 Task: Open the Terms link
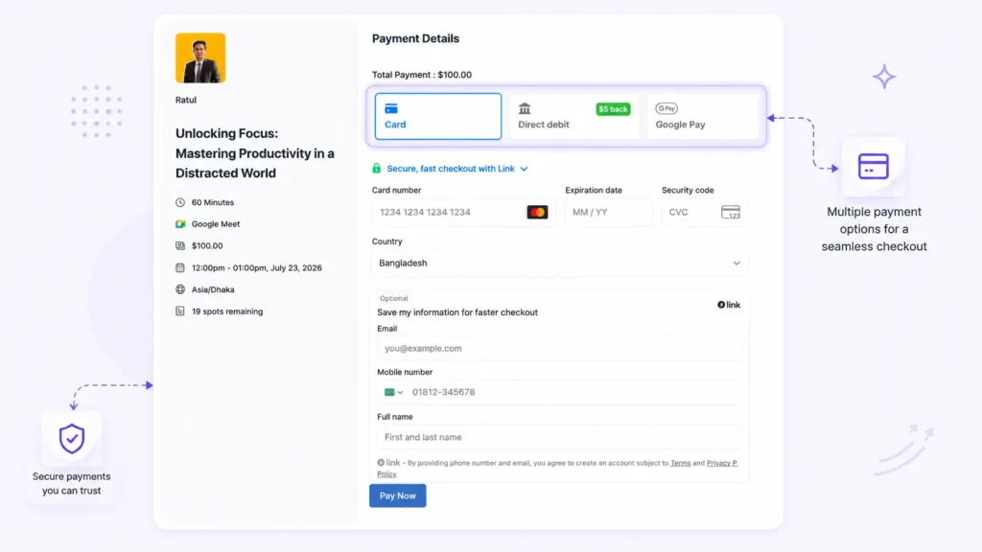pos(680,463)
